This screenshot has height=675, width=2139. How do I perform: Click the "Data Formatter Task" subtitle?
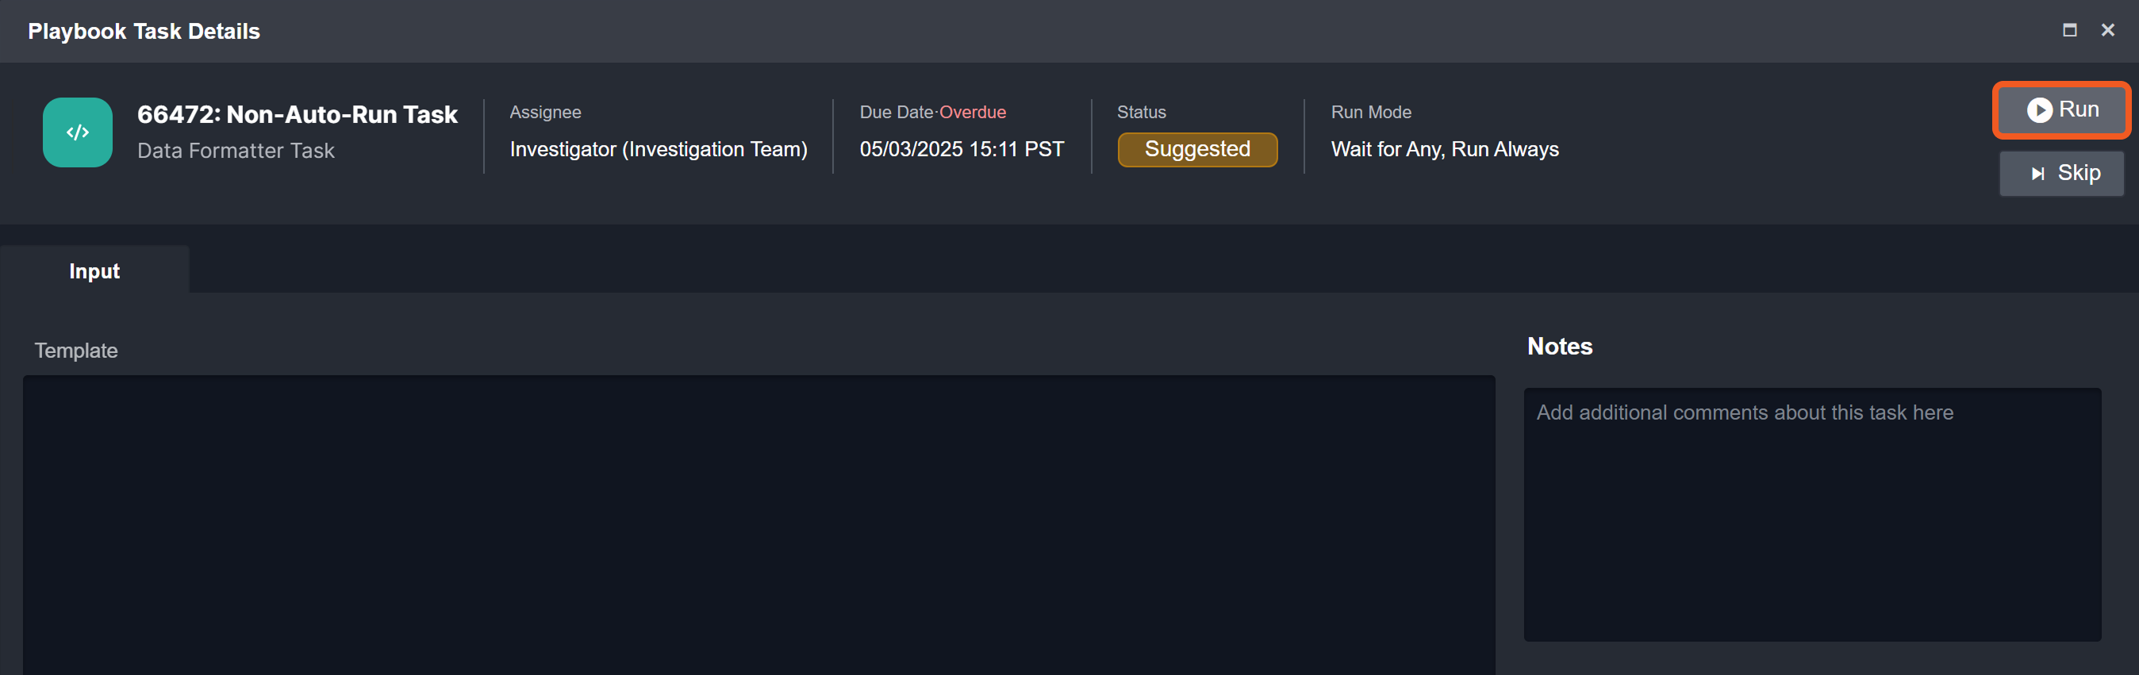(x=236, y=151)
